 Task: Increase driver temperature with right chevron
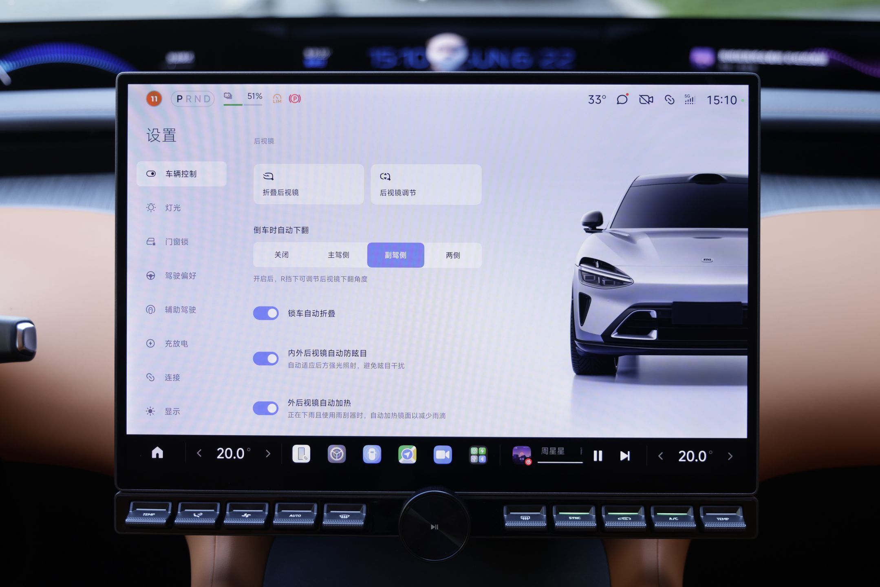(268, 454)
